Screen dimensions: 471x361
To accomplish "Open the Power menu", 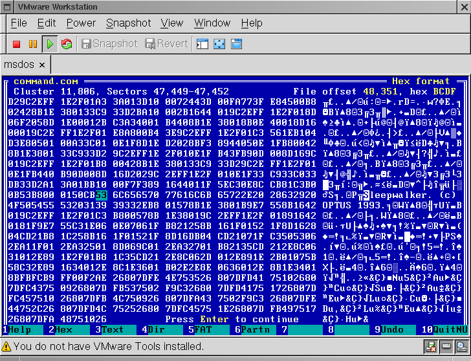I will click(81, 23).
